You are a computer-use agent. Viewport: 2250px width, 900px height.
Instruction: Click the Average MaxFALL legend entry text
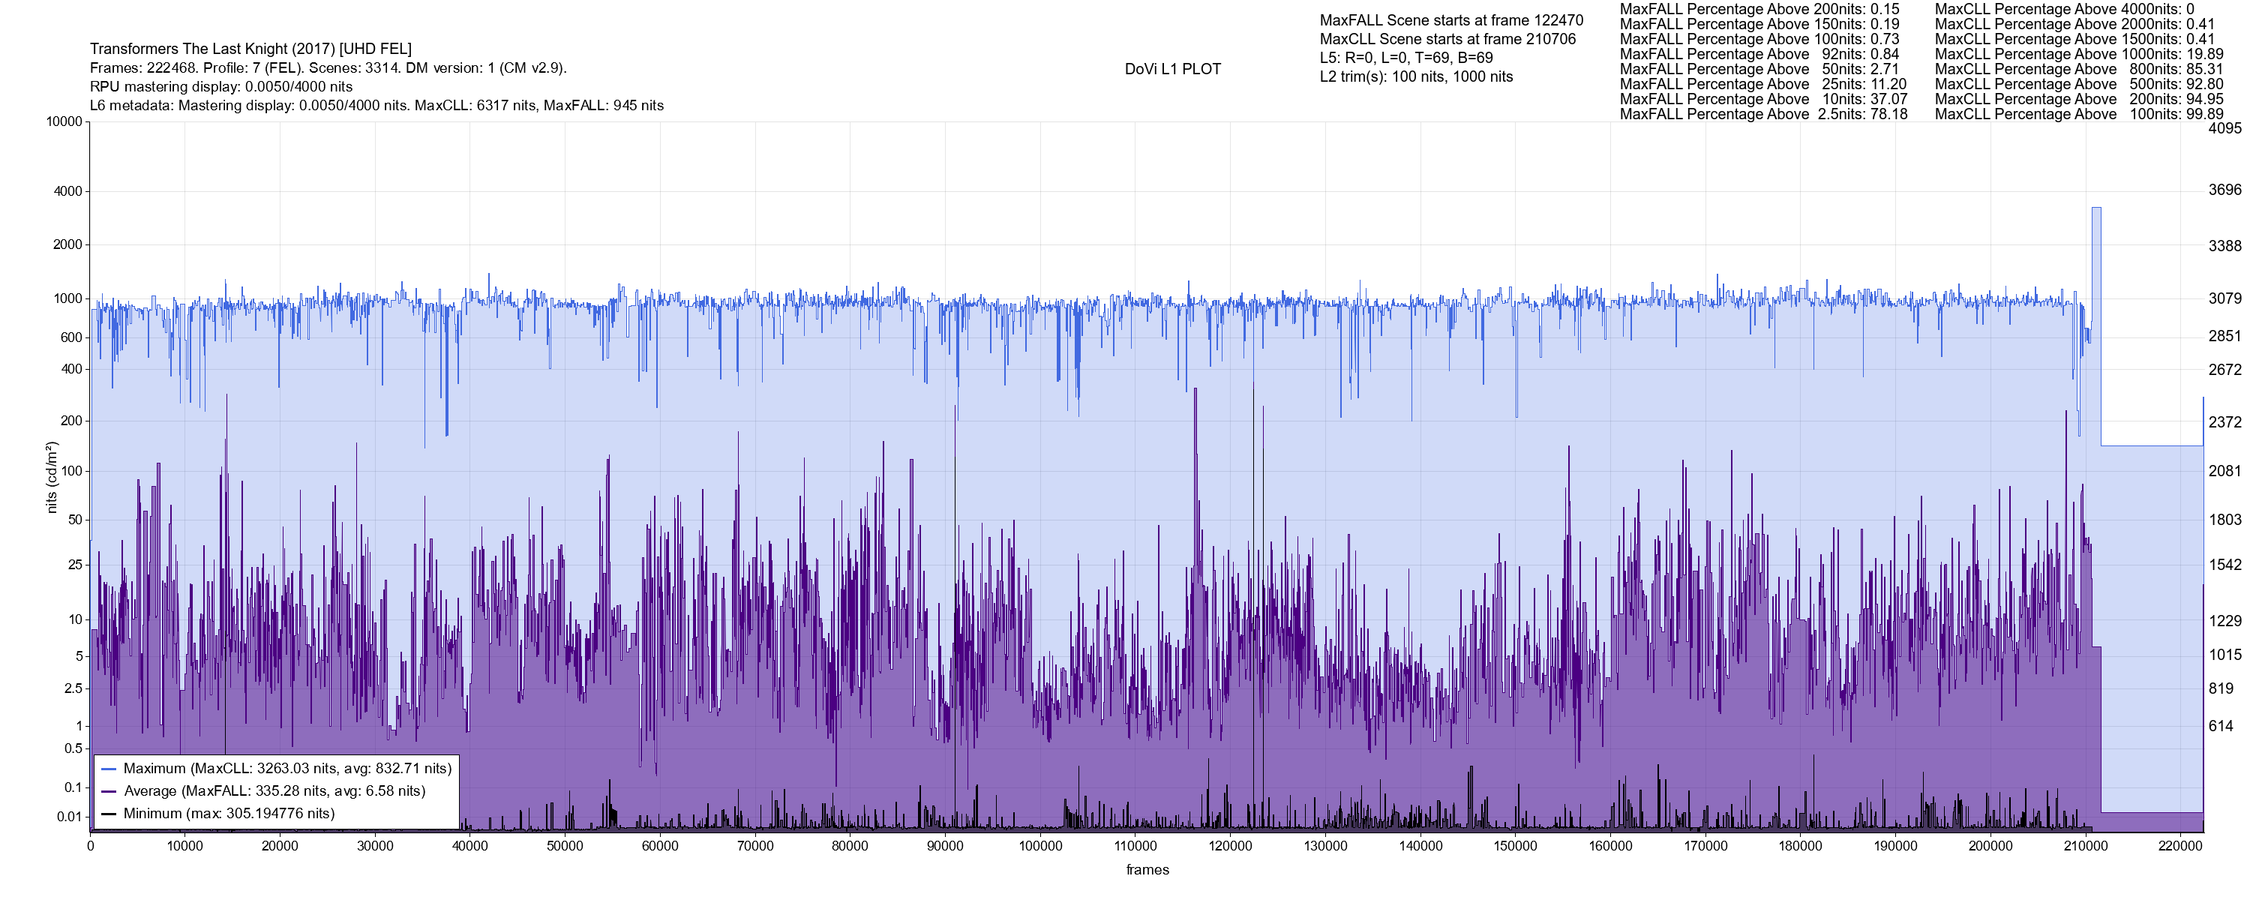click(274, 792)
